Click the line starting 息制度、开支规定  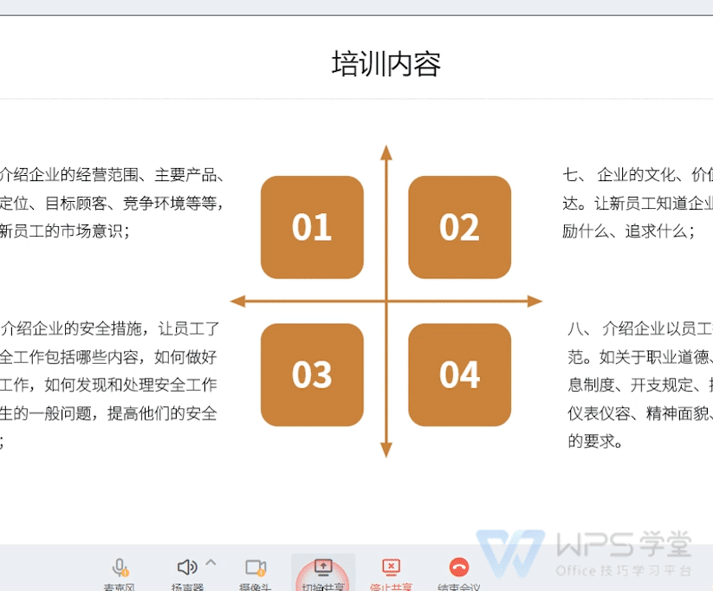click(x=640, y=385)
